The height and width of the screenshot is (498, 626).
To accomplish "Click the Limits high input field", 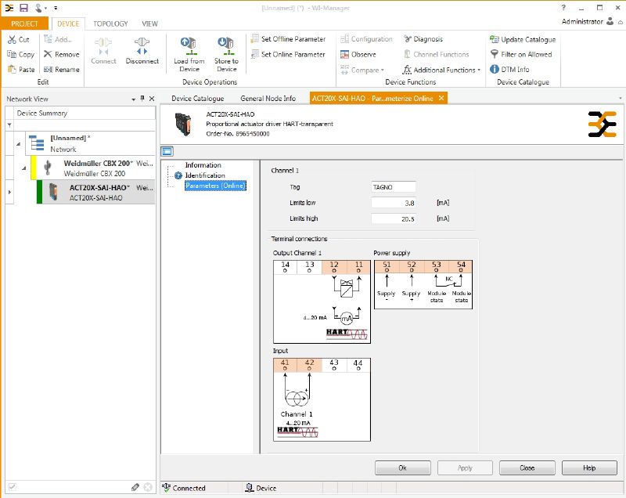I will click(394, 218).
